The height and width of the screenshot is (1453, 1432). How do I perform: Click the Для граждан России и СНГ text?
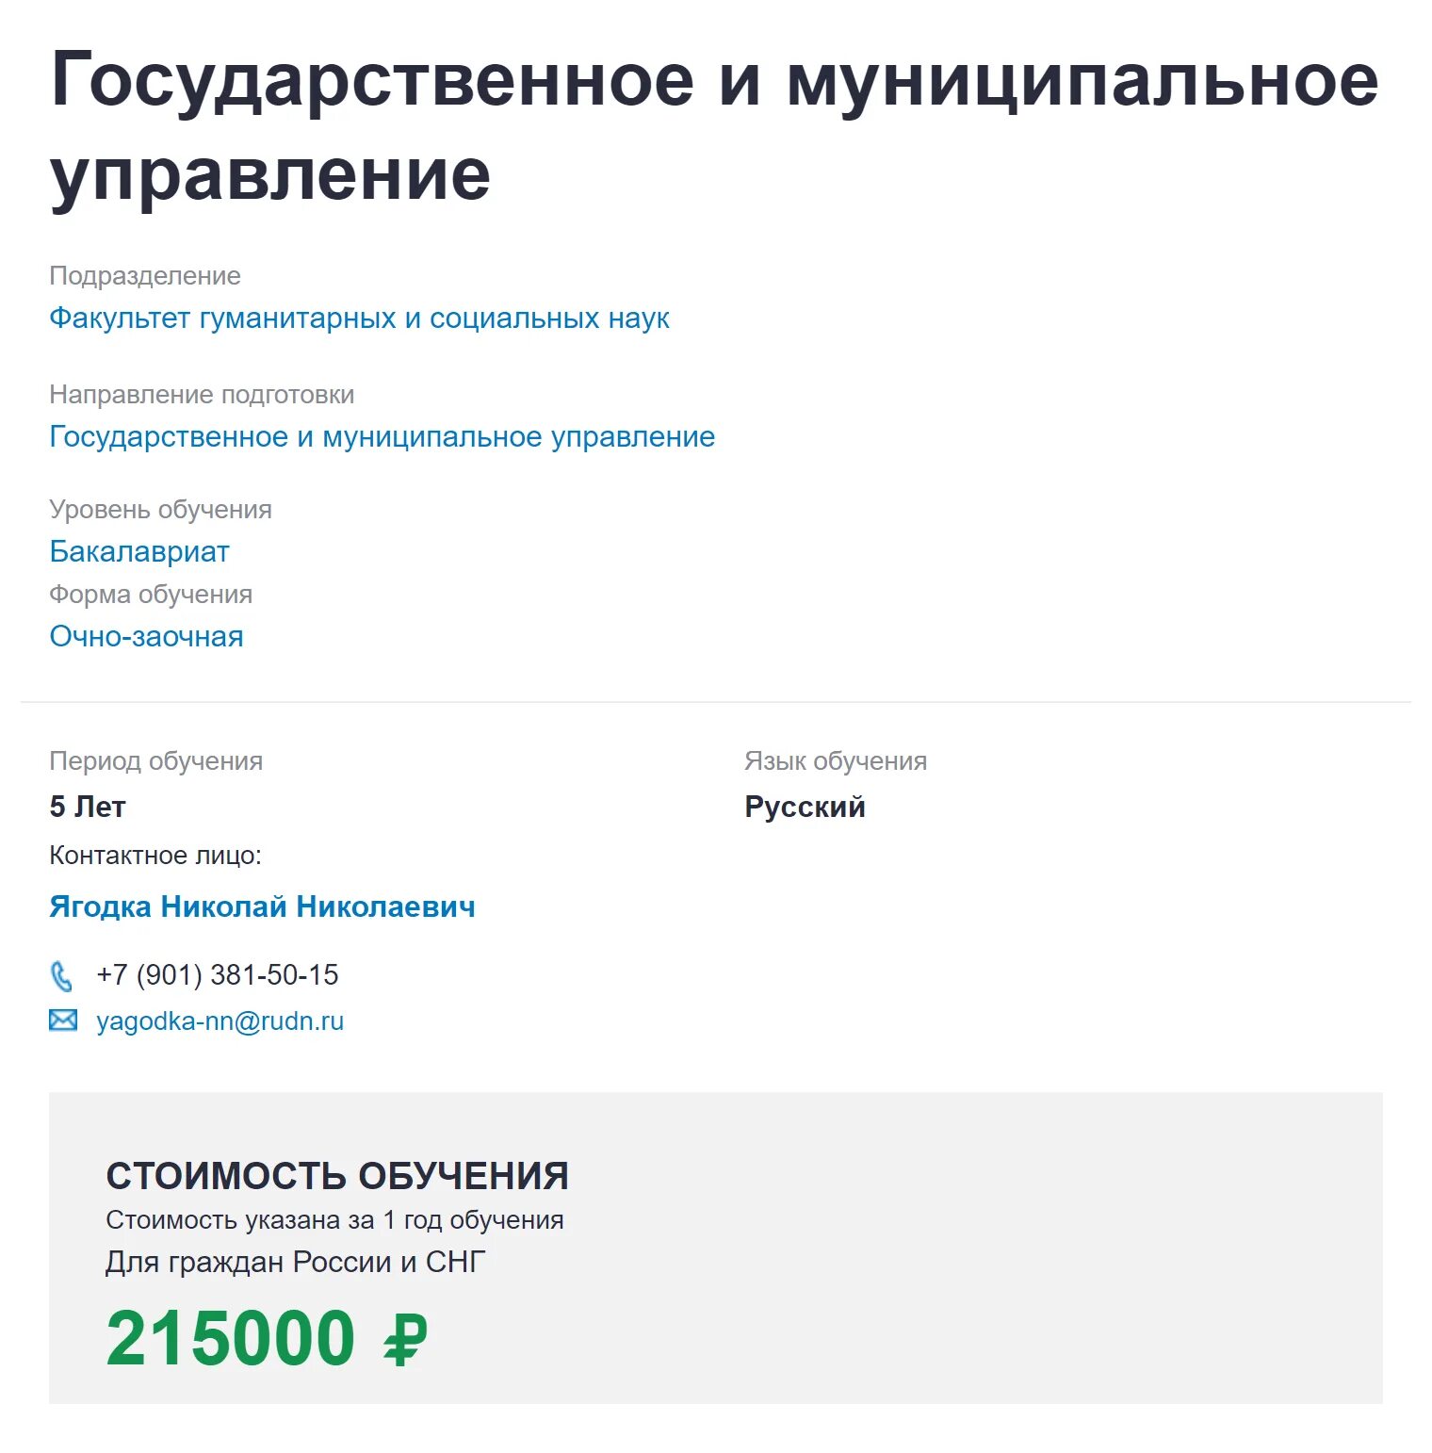pos(296,1262)
